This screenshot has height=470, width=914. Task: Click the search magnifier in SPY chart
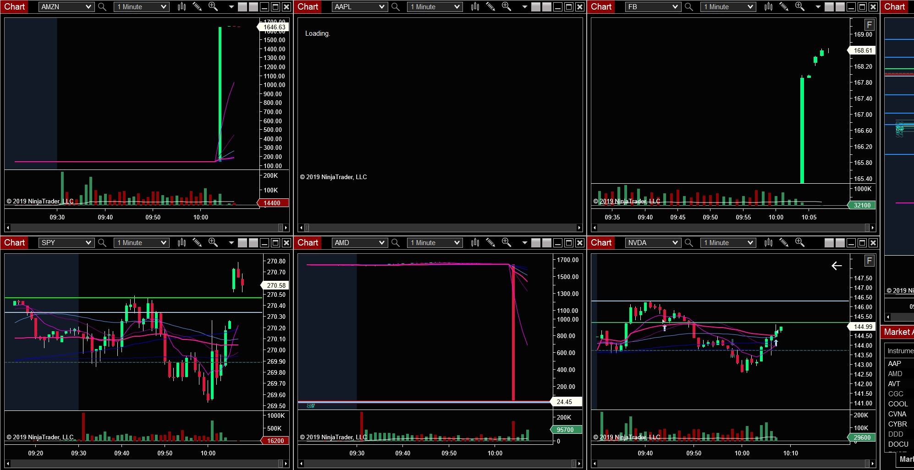(x=102, y=243)
